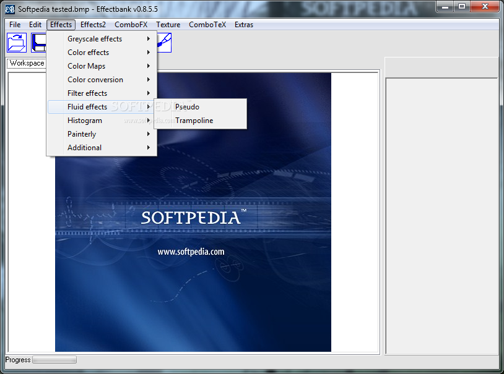Click the empty right side panel

pyautogui.click(x=441, y=216)
